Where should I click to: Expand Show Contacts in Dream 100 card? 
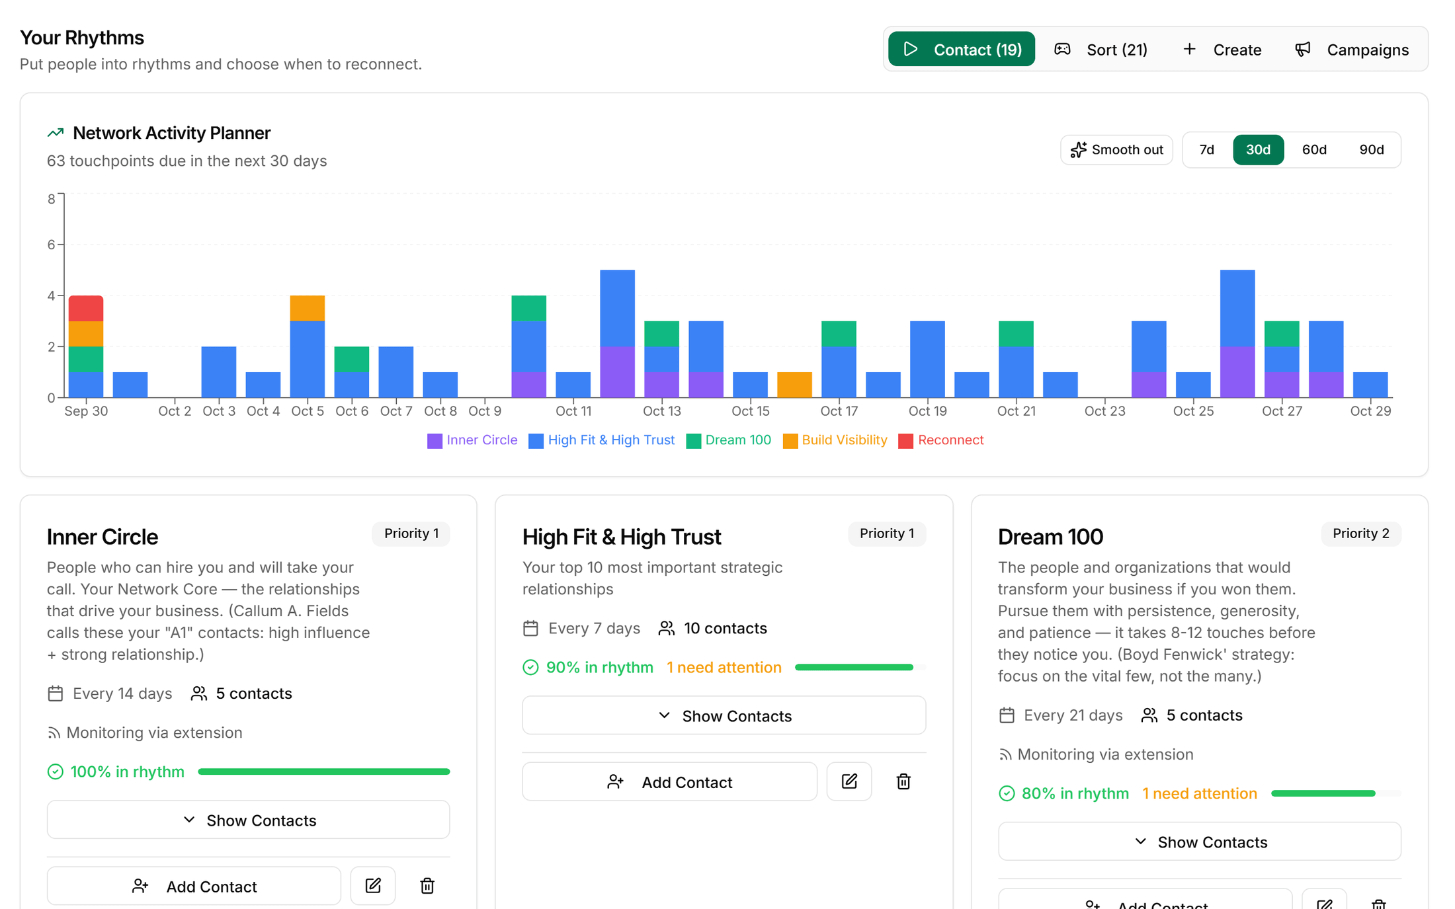1200,842
